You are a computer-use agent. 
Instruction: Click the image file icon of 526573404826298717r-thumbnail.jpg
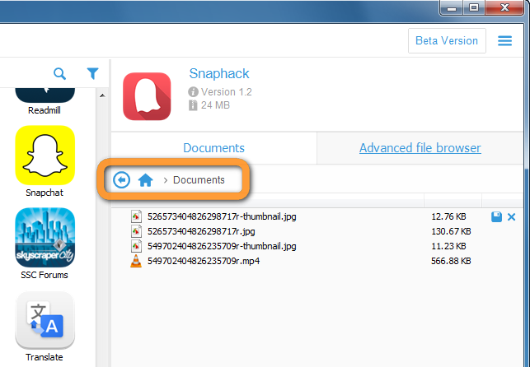(136, 216)
